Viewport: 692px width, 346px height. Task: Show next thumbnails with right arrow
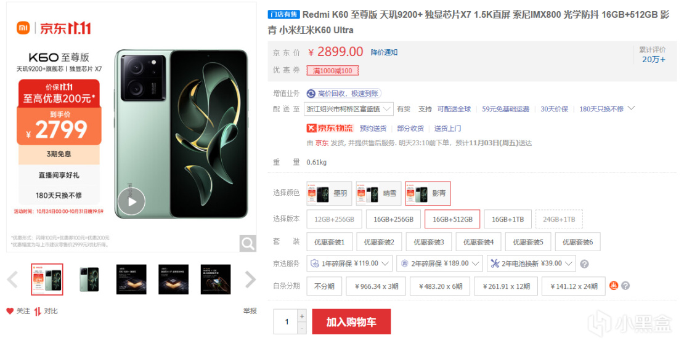coord(250,280)
